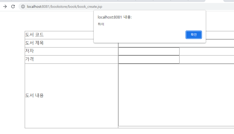234x134 pixels.
Task: Reload the page with refresh icon
Action: tap(13, 6)
